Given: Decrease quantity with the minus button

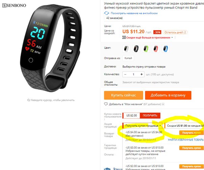Looking at the screenshot, I should click(x=125, y=74).
